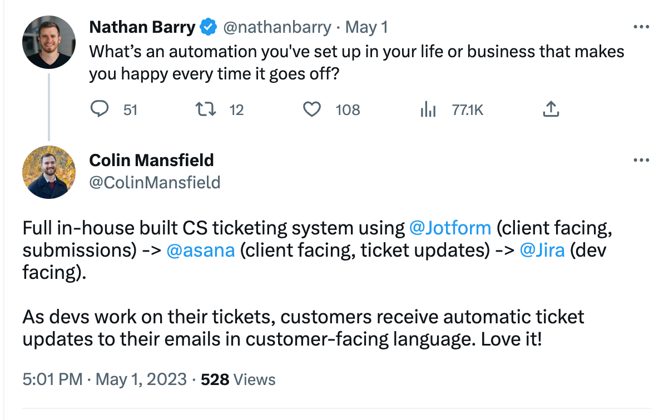
Task: Open the May 1 date link on Nathan's tweet
Action: (366, 27)
